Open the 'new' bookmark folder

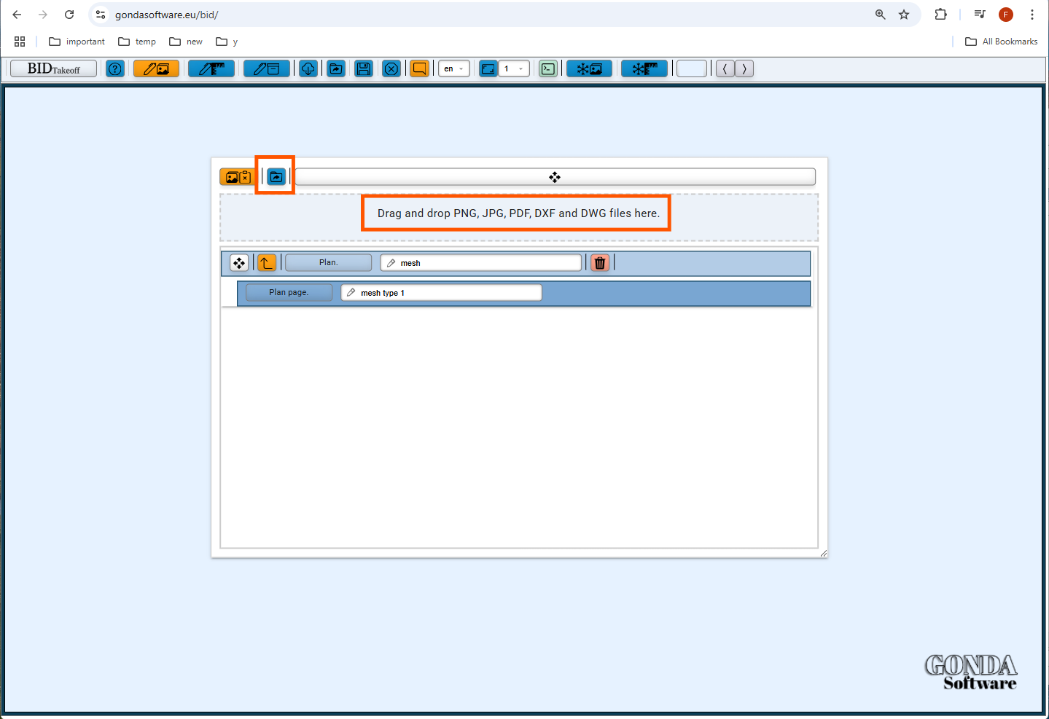coord(186,42)
